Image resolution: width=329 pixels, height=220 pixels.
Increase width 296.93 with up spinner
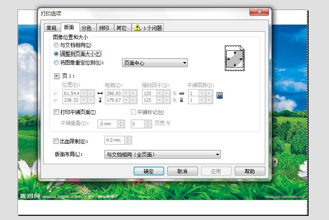click(x=133, y=93)
